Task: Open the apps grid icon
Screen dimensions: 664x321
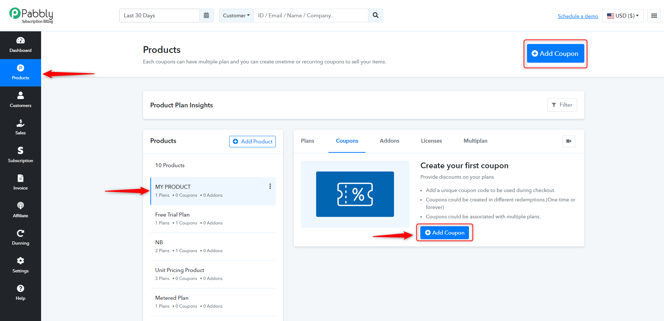Action: (x=654, y=15)
